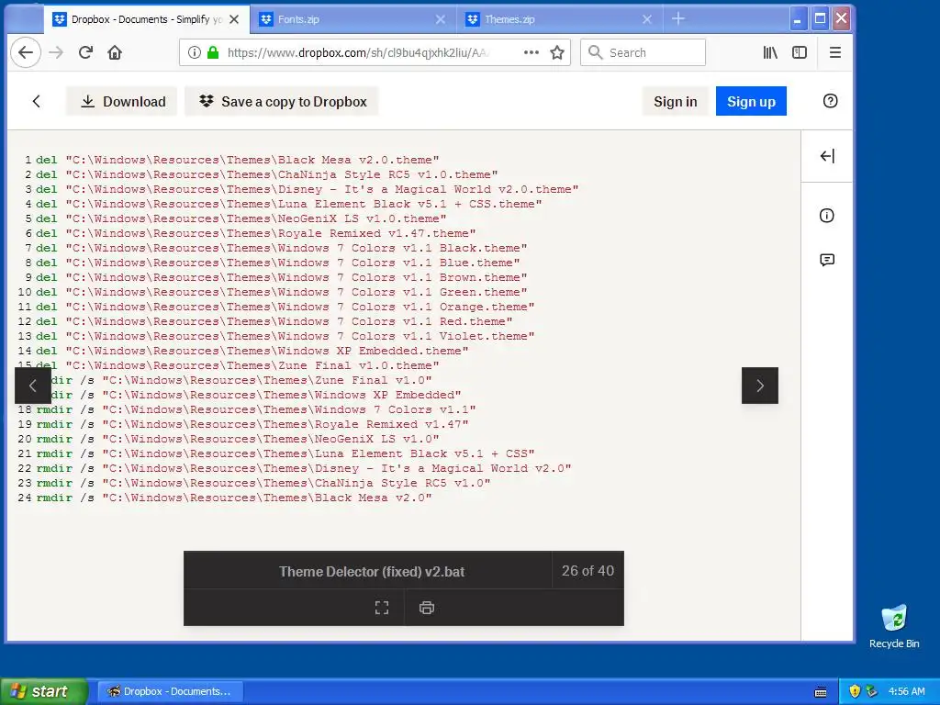Click the on-screen keyboard tray icon
Screen dimensions: 940x705
[821, 692]
